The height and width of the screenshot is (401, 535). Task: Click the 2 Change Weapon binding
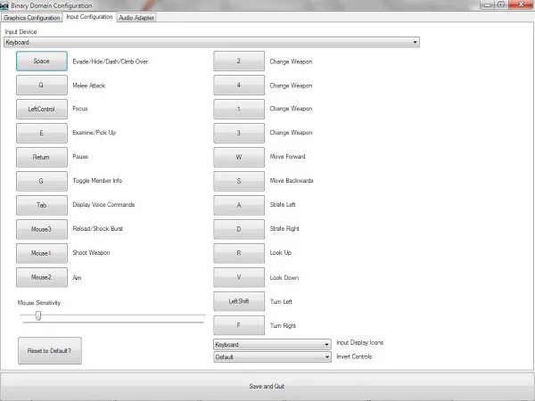point(239,61)
